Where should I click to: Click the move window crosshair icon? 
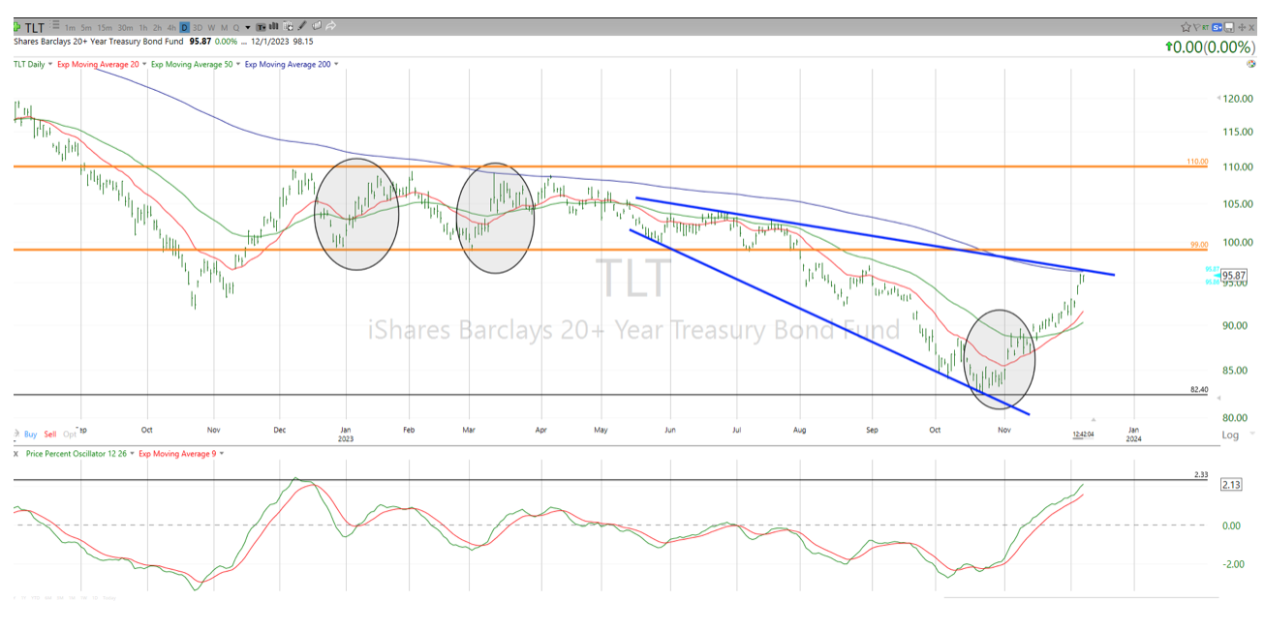point(1242,27)
